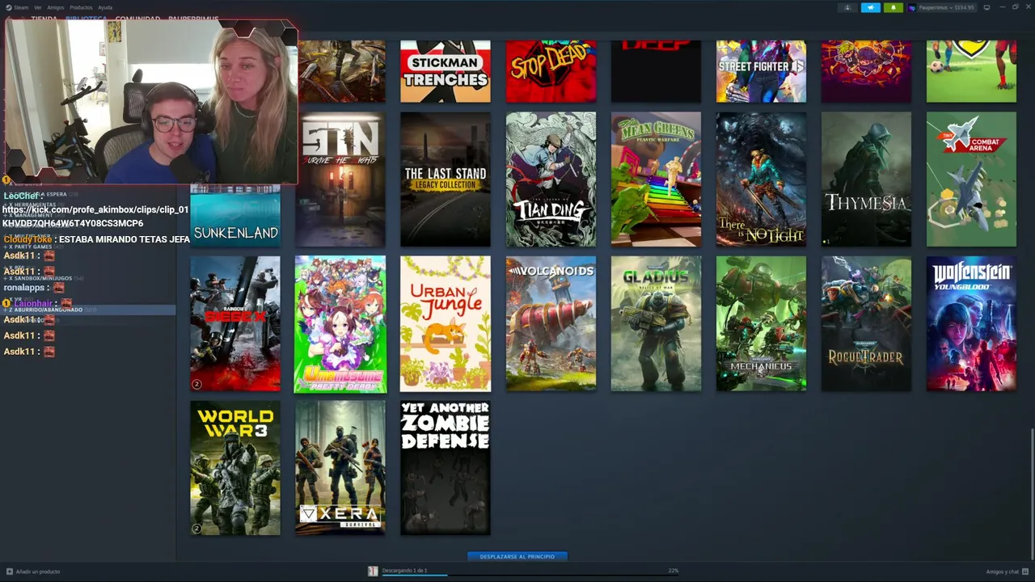Open the Descargando 1 de 1 downloads status
Image resolution: width=1035 pixels, height=582 pixels.
(404, 570)
